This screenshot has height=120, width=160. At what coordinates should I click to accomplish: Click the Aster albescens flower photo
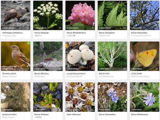(x=80, y=97)
